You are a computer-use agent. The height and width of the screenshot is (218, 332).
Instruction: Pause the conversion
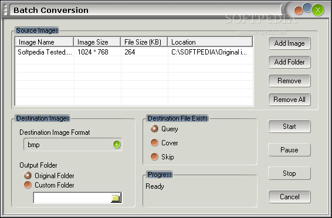click(x=289, y=150)
